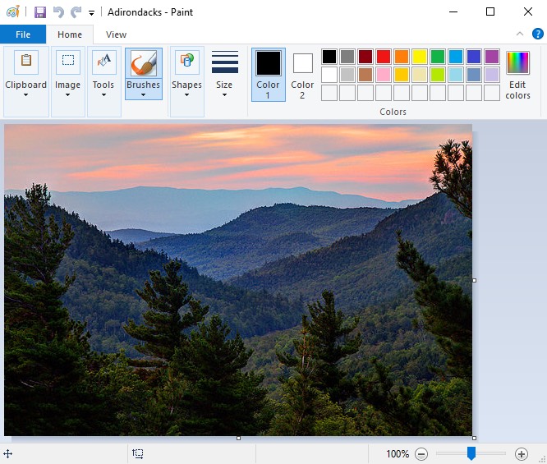Expand the Brushes dropdown arrow
Image resolution: width=547 pixels, height=464 pixels.
pos(144,94)
